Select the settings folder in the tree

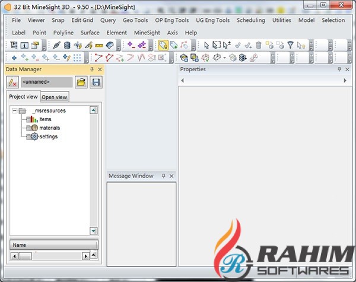[x=42, y=137]
